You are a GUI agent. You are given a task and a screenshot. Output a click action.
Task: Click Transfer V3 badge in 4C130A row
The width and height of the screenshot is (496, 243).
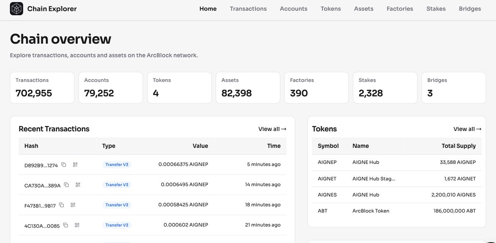(x=117, y=225)
